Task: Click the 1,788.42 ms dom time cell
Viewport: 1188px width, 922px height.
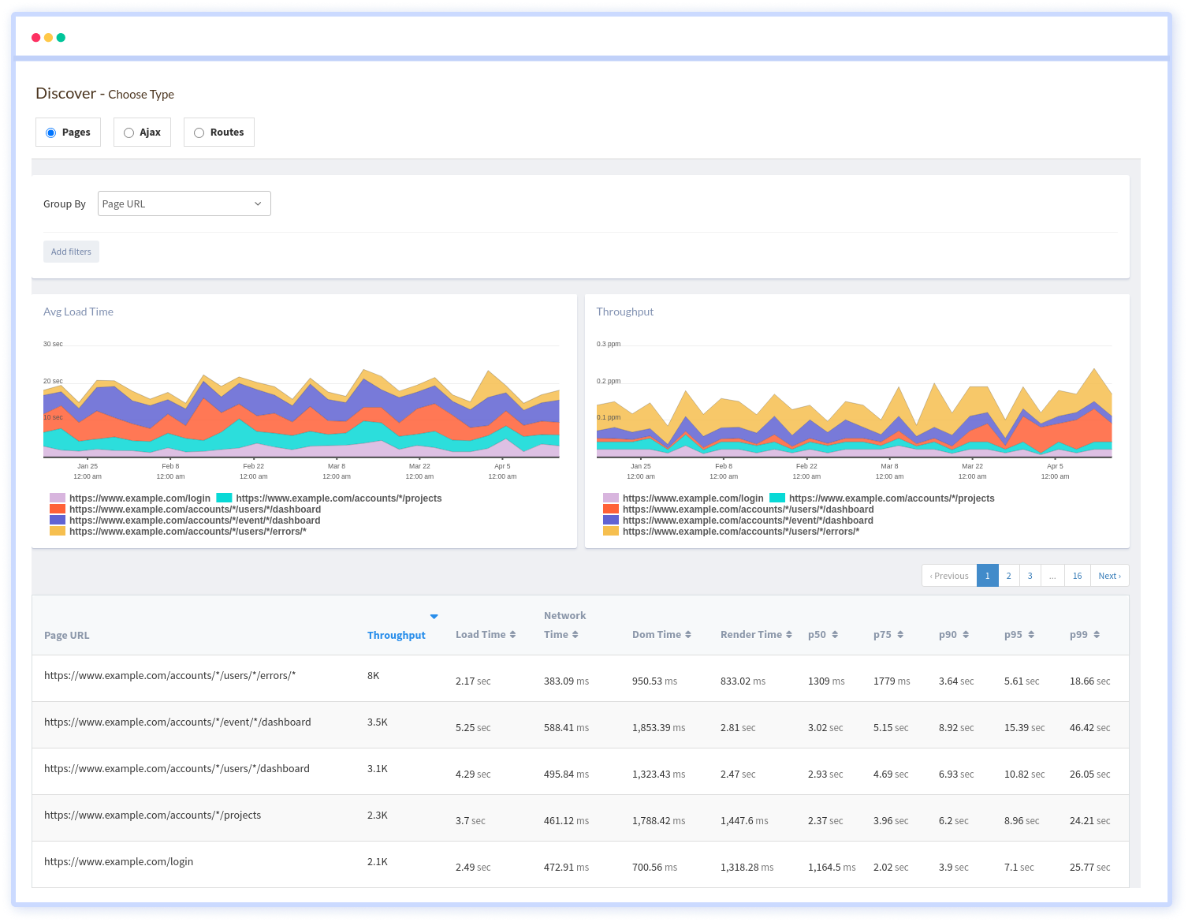Action: tap(658, 821)
